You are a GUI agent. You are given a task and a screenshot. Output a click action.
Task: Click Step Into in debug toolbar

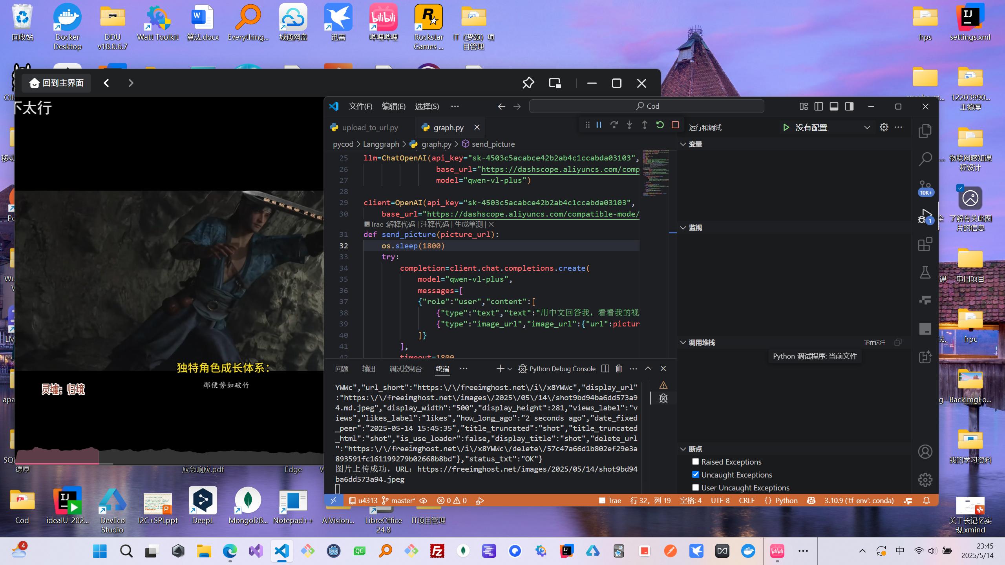click(x=629, y=125)
